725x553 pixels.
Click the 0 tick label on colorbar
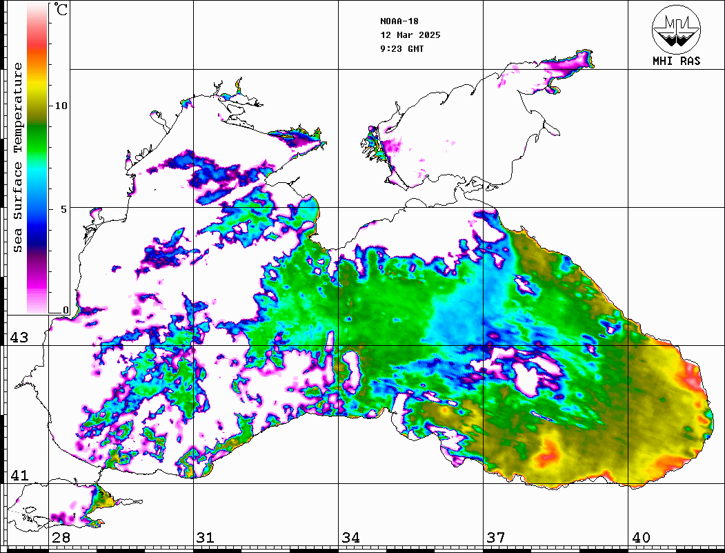pos(66,310)
